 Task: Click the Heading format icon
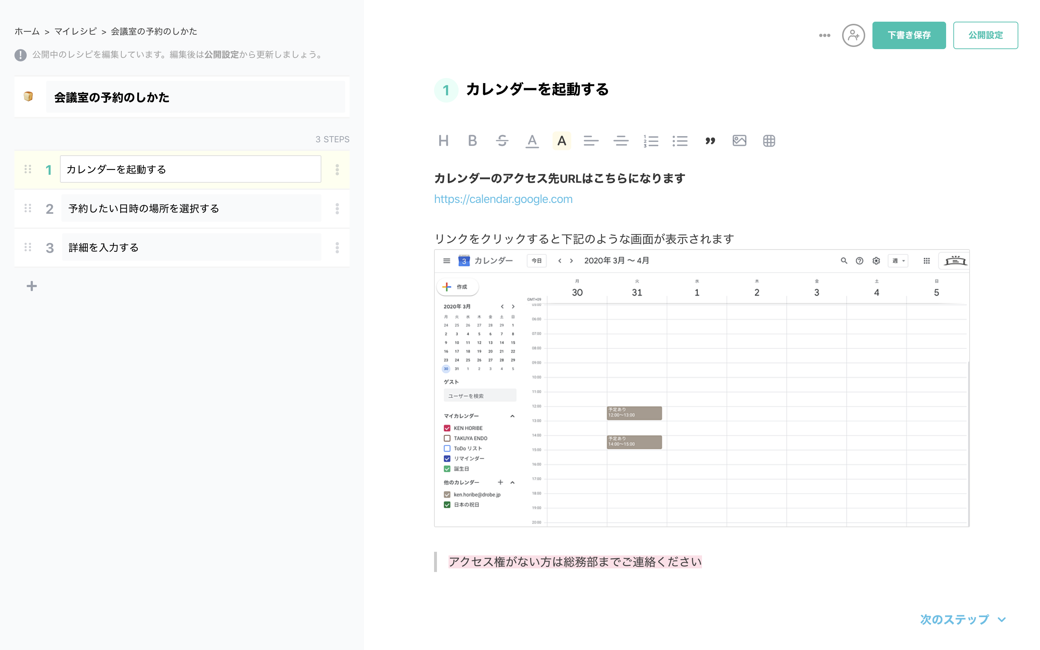(x=443, y=140)
